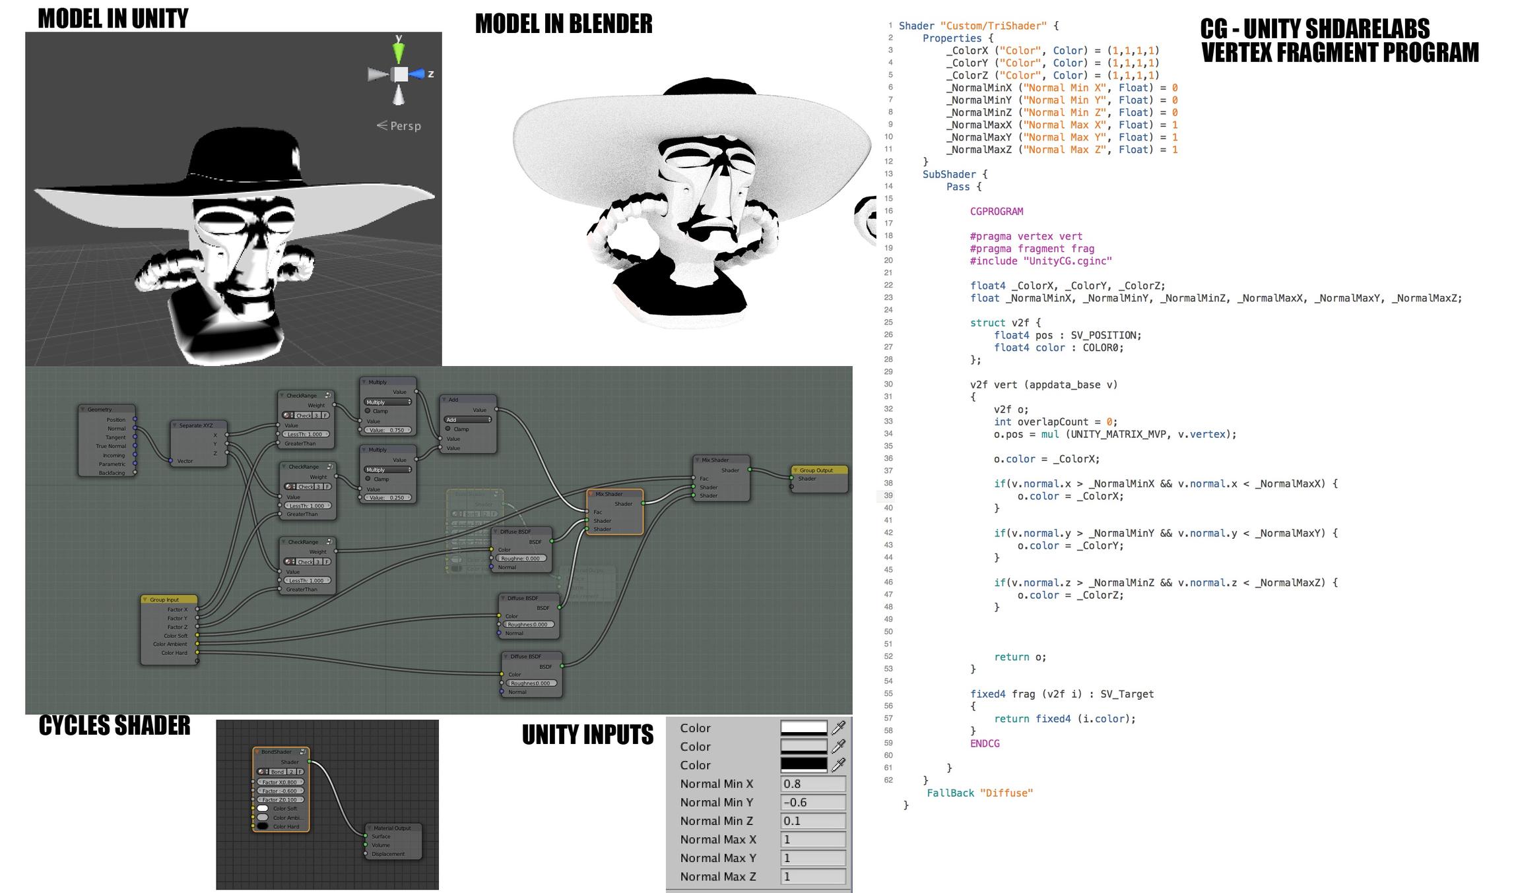Click the Normal Min Z field showing 0.1

(x=813, y=820)
